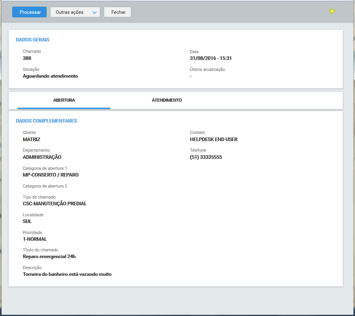Click contact name HELPDESK END USER
The height and width of the screenshot is (316, 355).
213,139
